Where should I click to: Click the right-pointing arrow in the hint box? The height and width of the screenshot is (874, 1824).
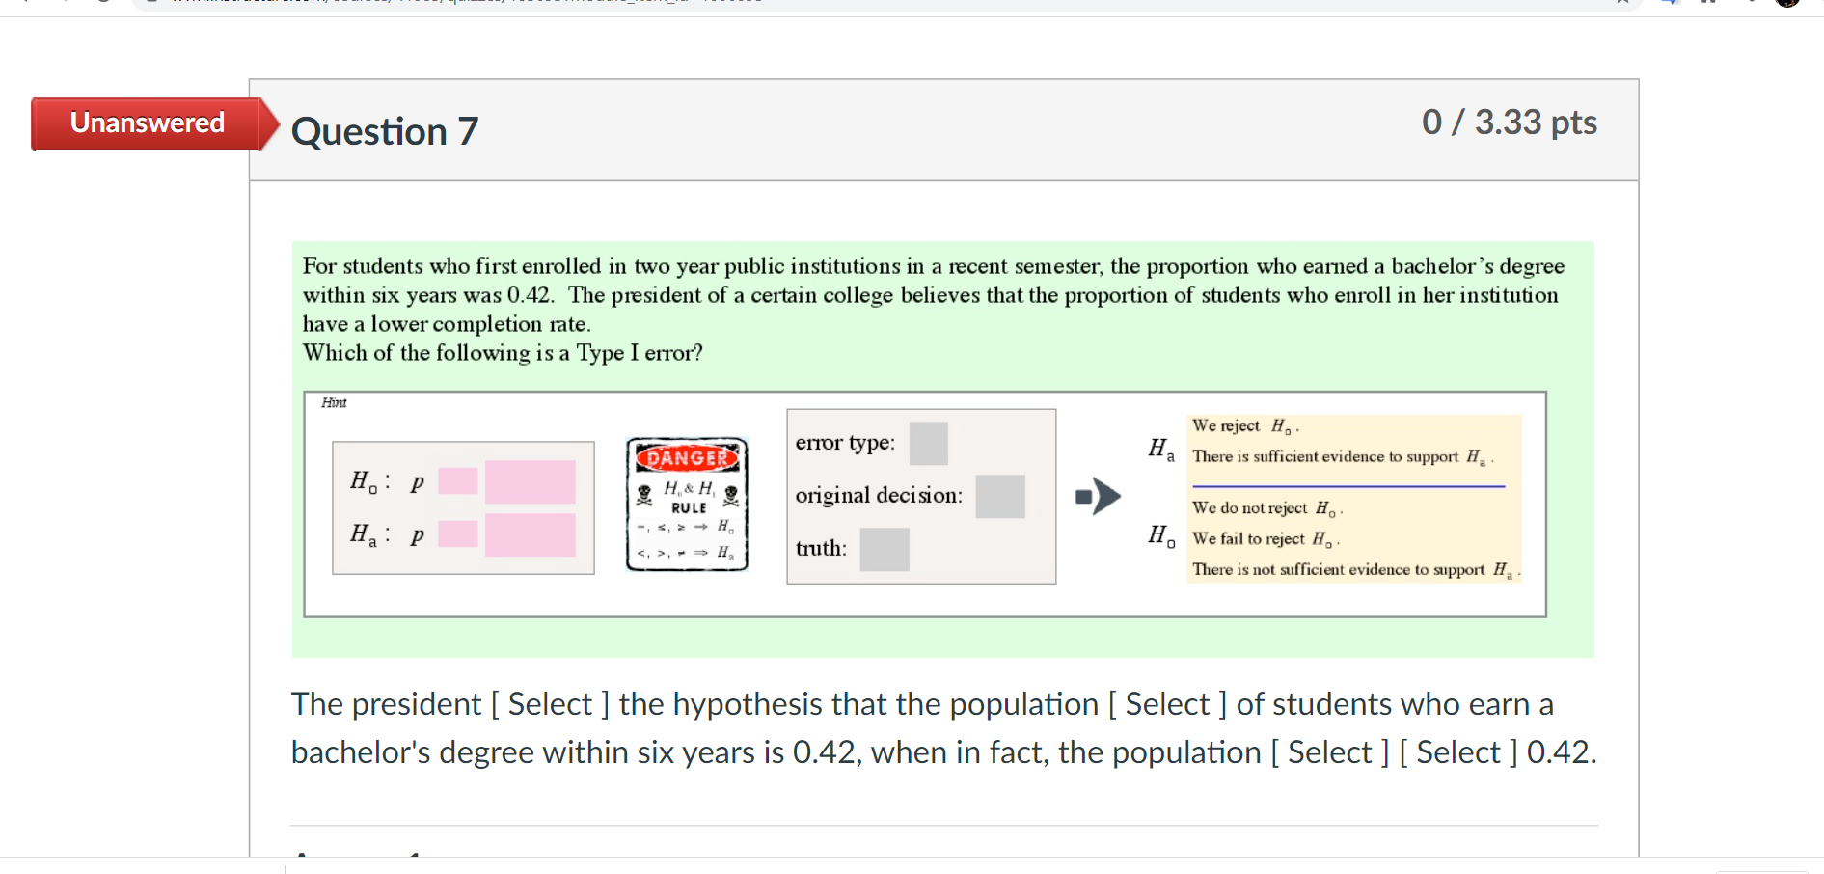1099,496
